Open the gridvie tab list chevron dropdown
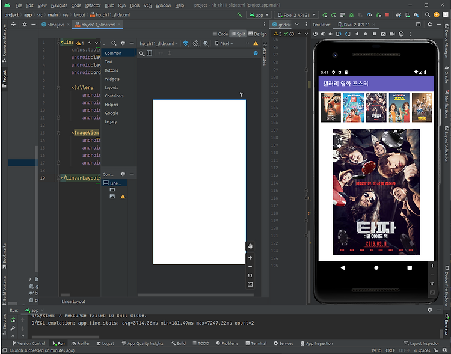The image size is (451, 354). (297, 25)
